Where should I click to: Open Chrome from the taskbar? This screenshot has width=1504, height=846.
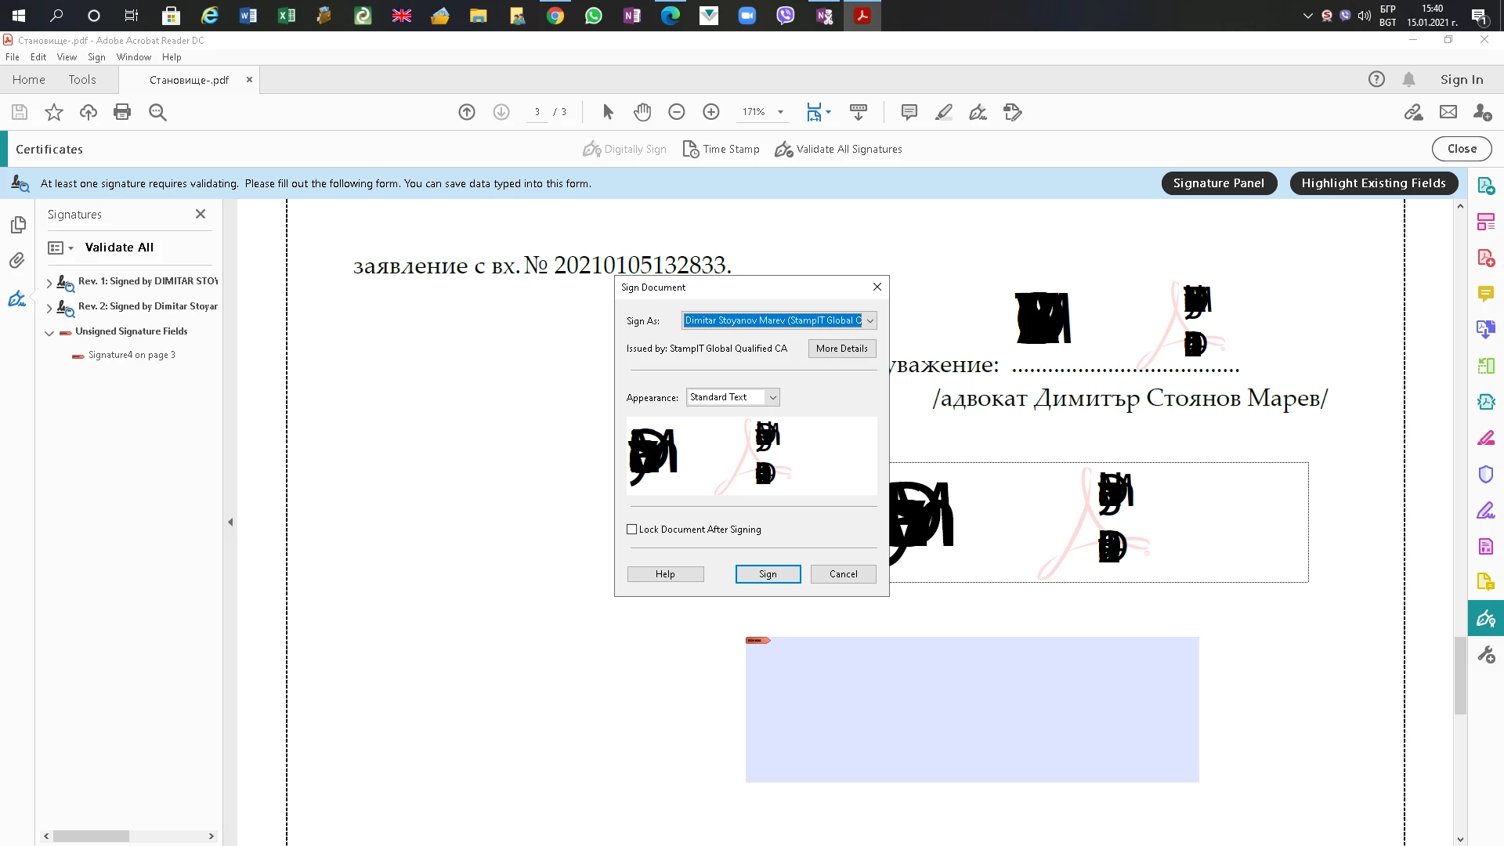pos(555,16)
